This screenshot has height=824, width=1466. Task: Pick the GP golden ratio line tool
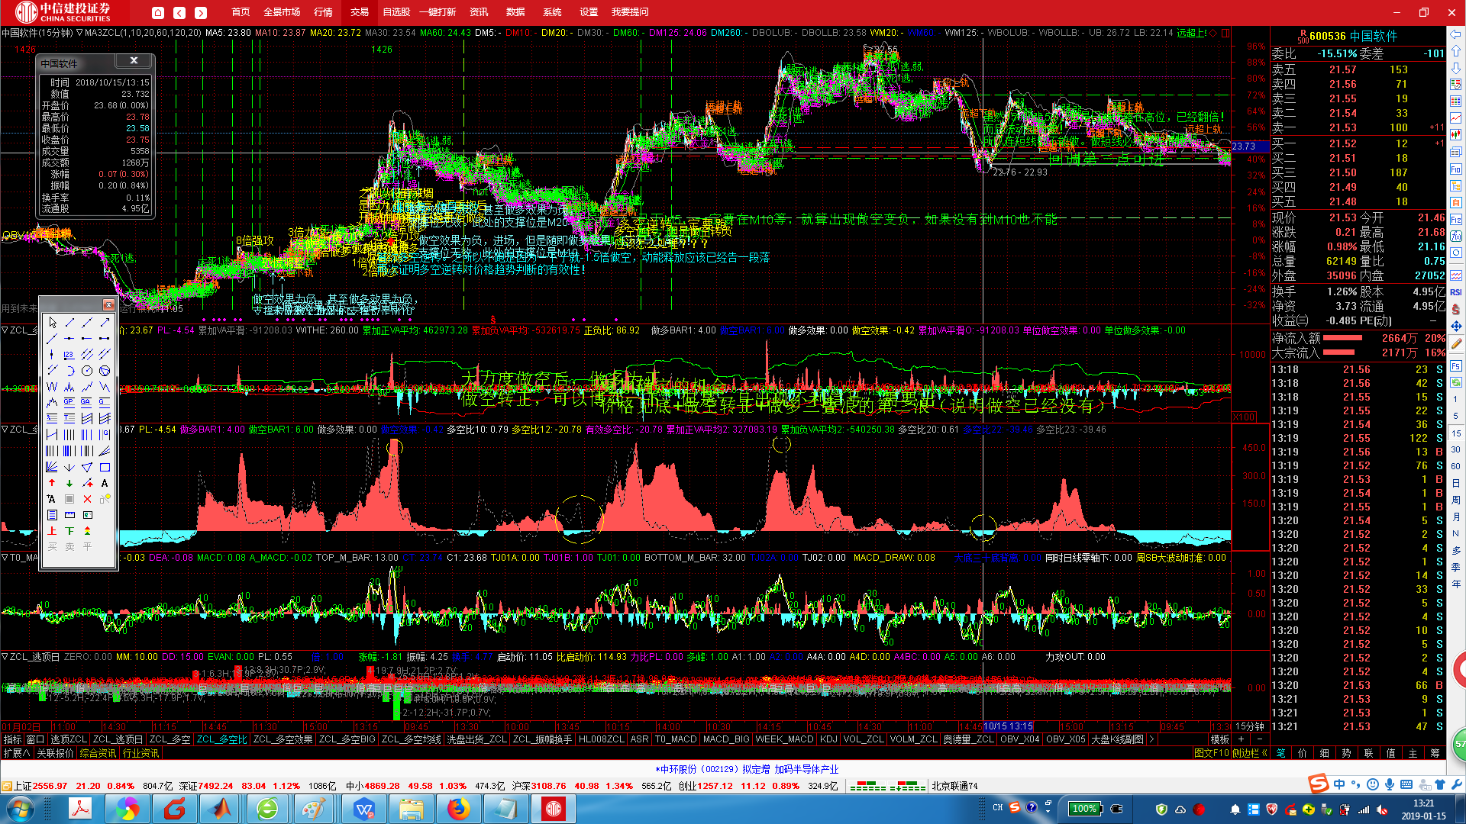coord(69,402)
